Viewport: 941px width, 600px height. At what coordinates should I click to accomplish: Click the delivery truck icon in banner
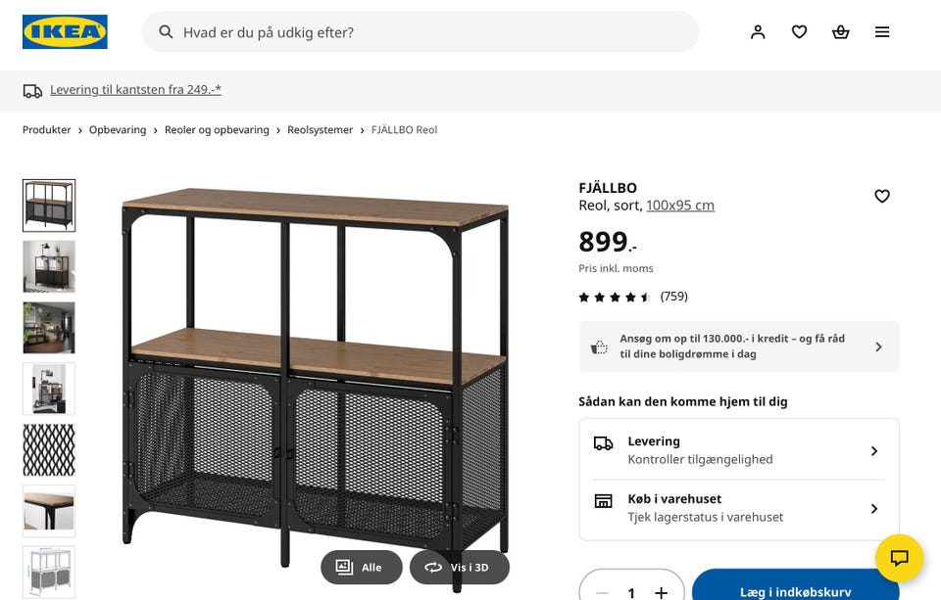click(33, 90)
